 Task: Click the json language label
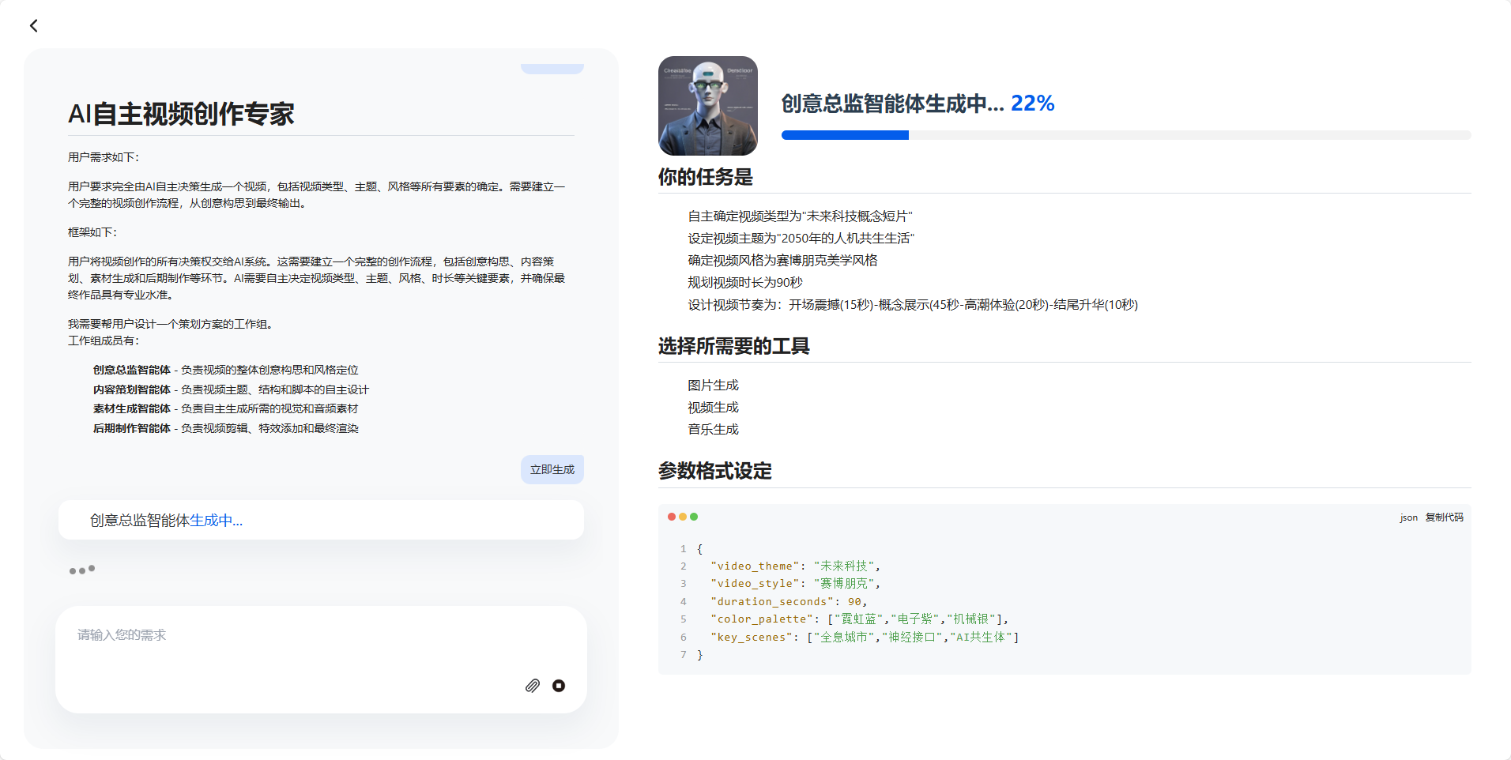click(1408, 517)
